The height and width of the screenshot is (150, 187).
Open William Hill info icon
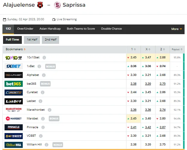tap(46, 145)
